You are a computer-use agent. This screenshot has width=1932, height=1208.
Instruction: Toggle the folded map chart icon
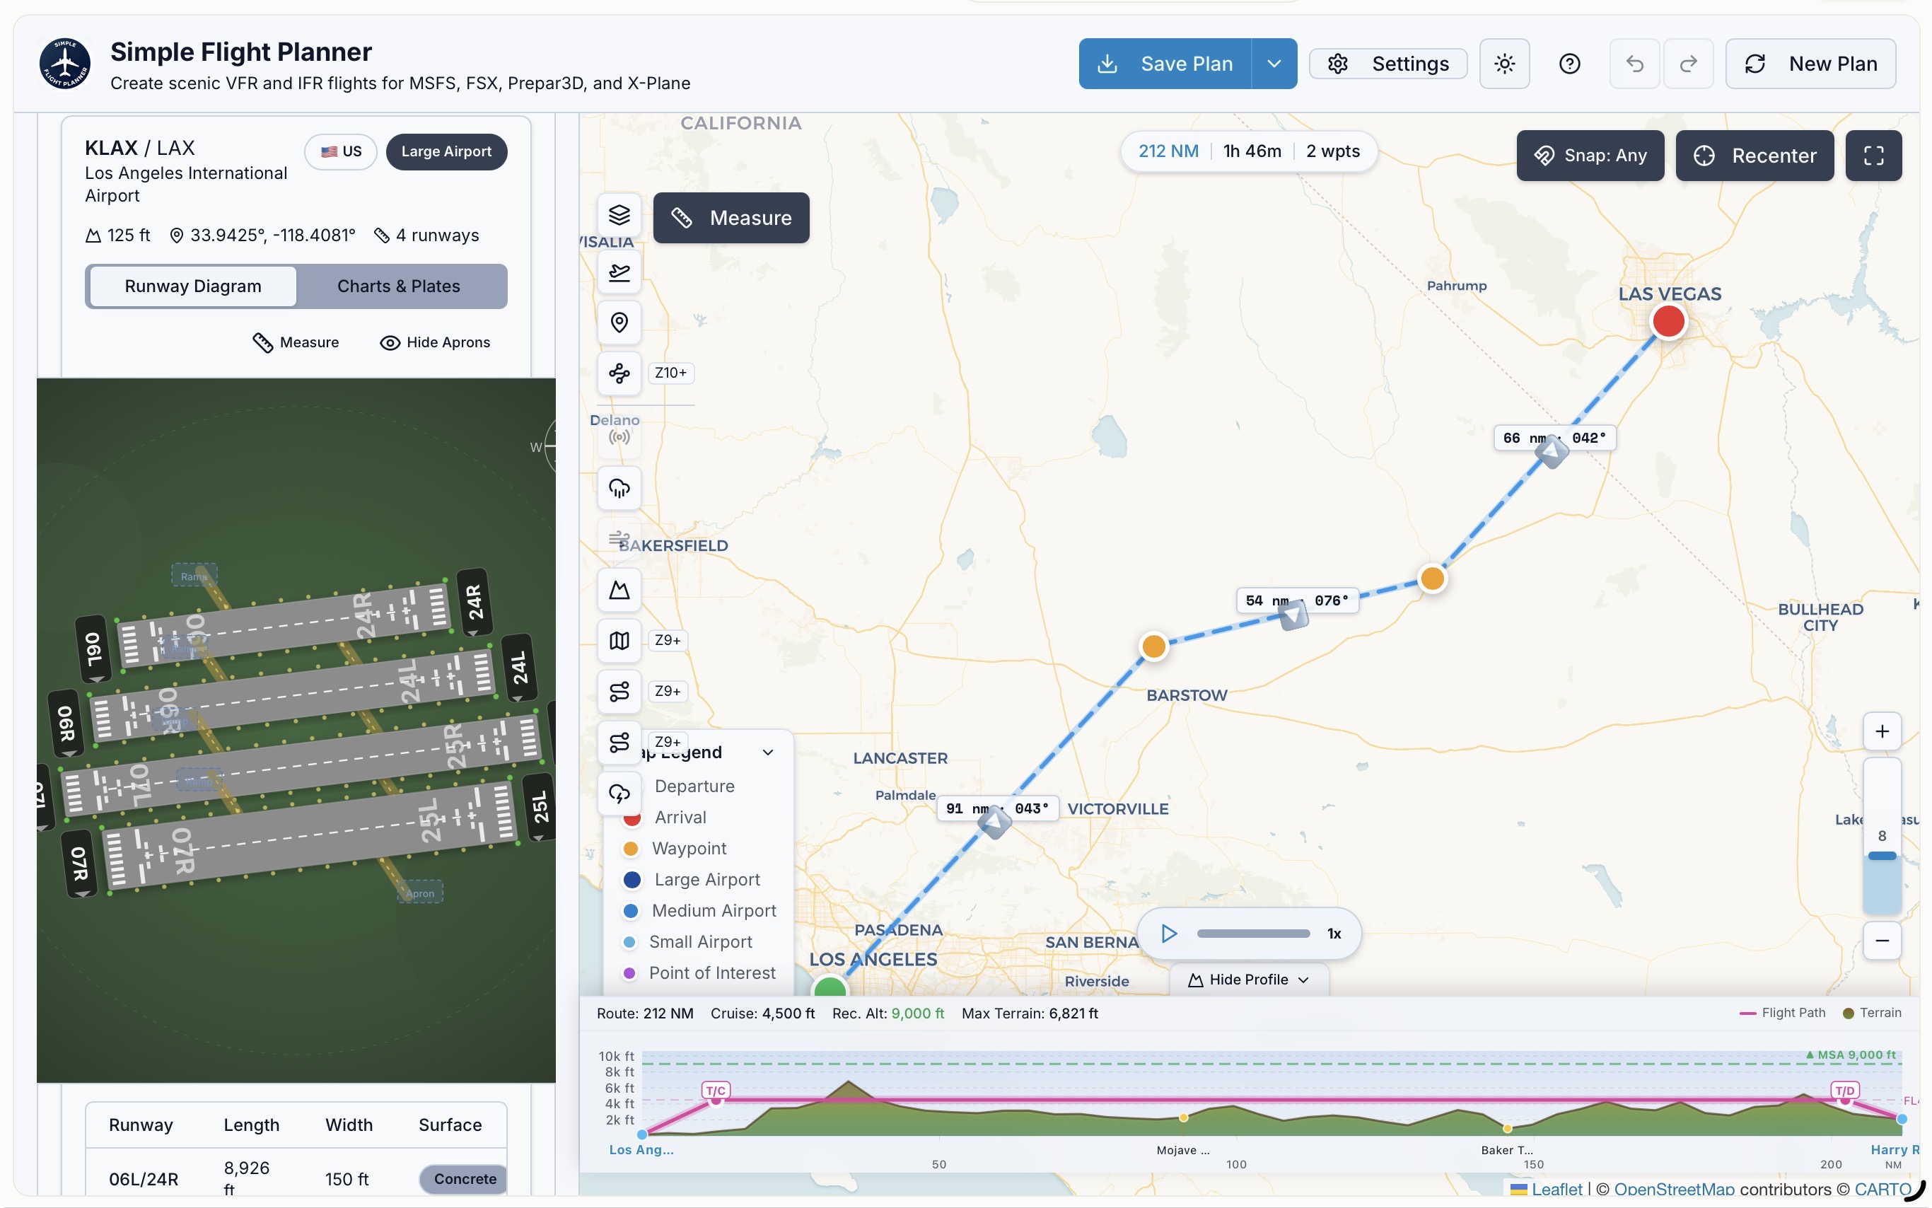619,641
